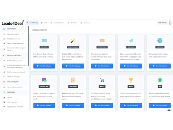The height and width of the screenshot is (130, 173).
Task: Click the Build Emails badge label
Action: (x=73, y=87)
